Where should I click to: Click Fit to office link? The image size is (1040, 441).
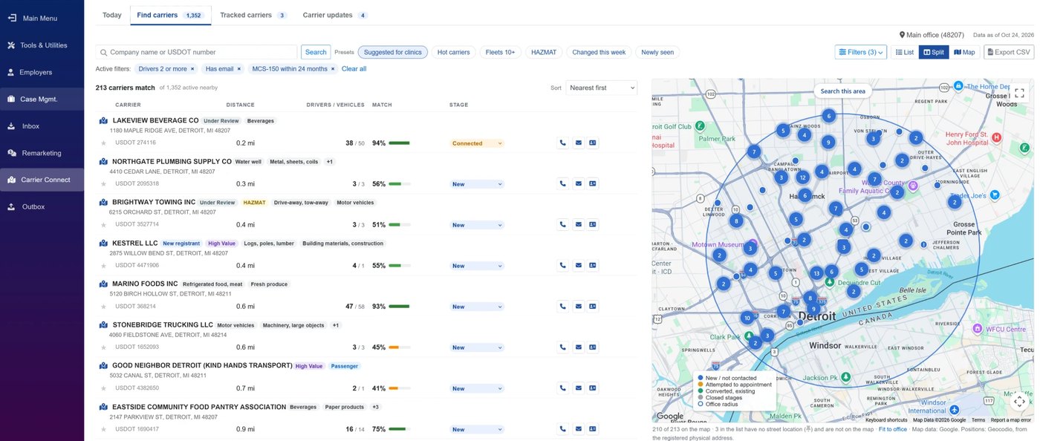tap(892, 429)
